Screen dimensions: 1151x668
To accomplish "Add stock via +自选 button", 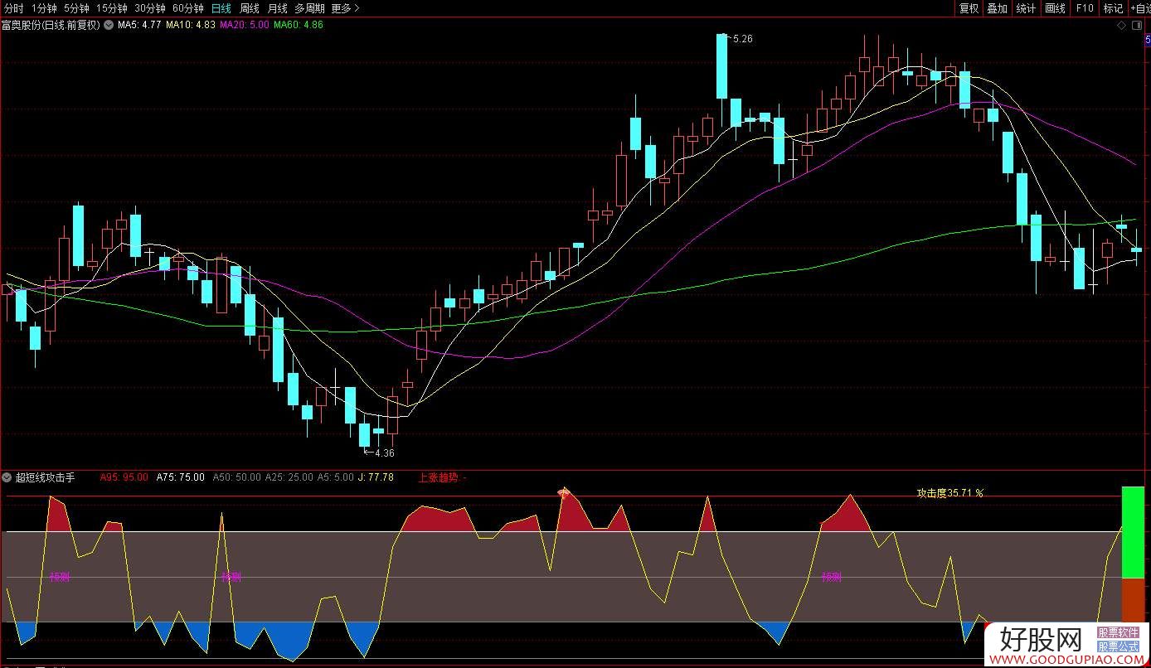I will point(1140,8).
